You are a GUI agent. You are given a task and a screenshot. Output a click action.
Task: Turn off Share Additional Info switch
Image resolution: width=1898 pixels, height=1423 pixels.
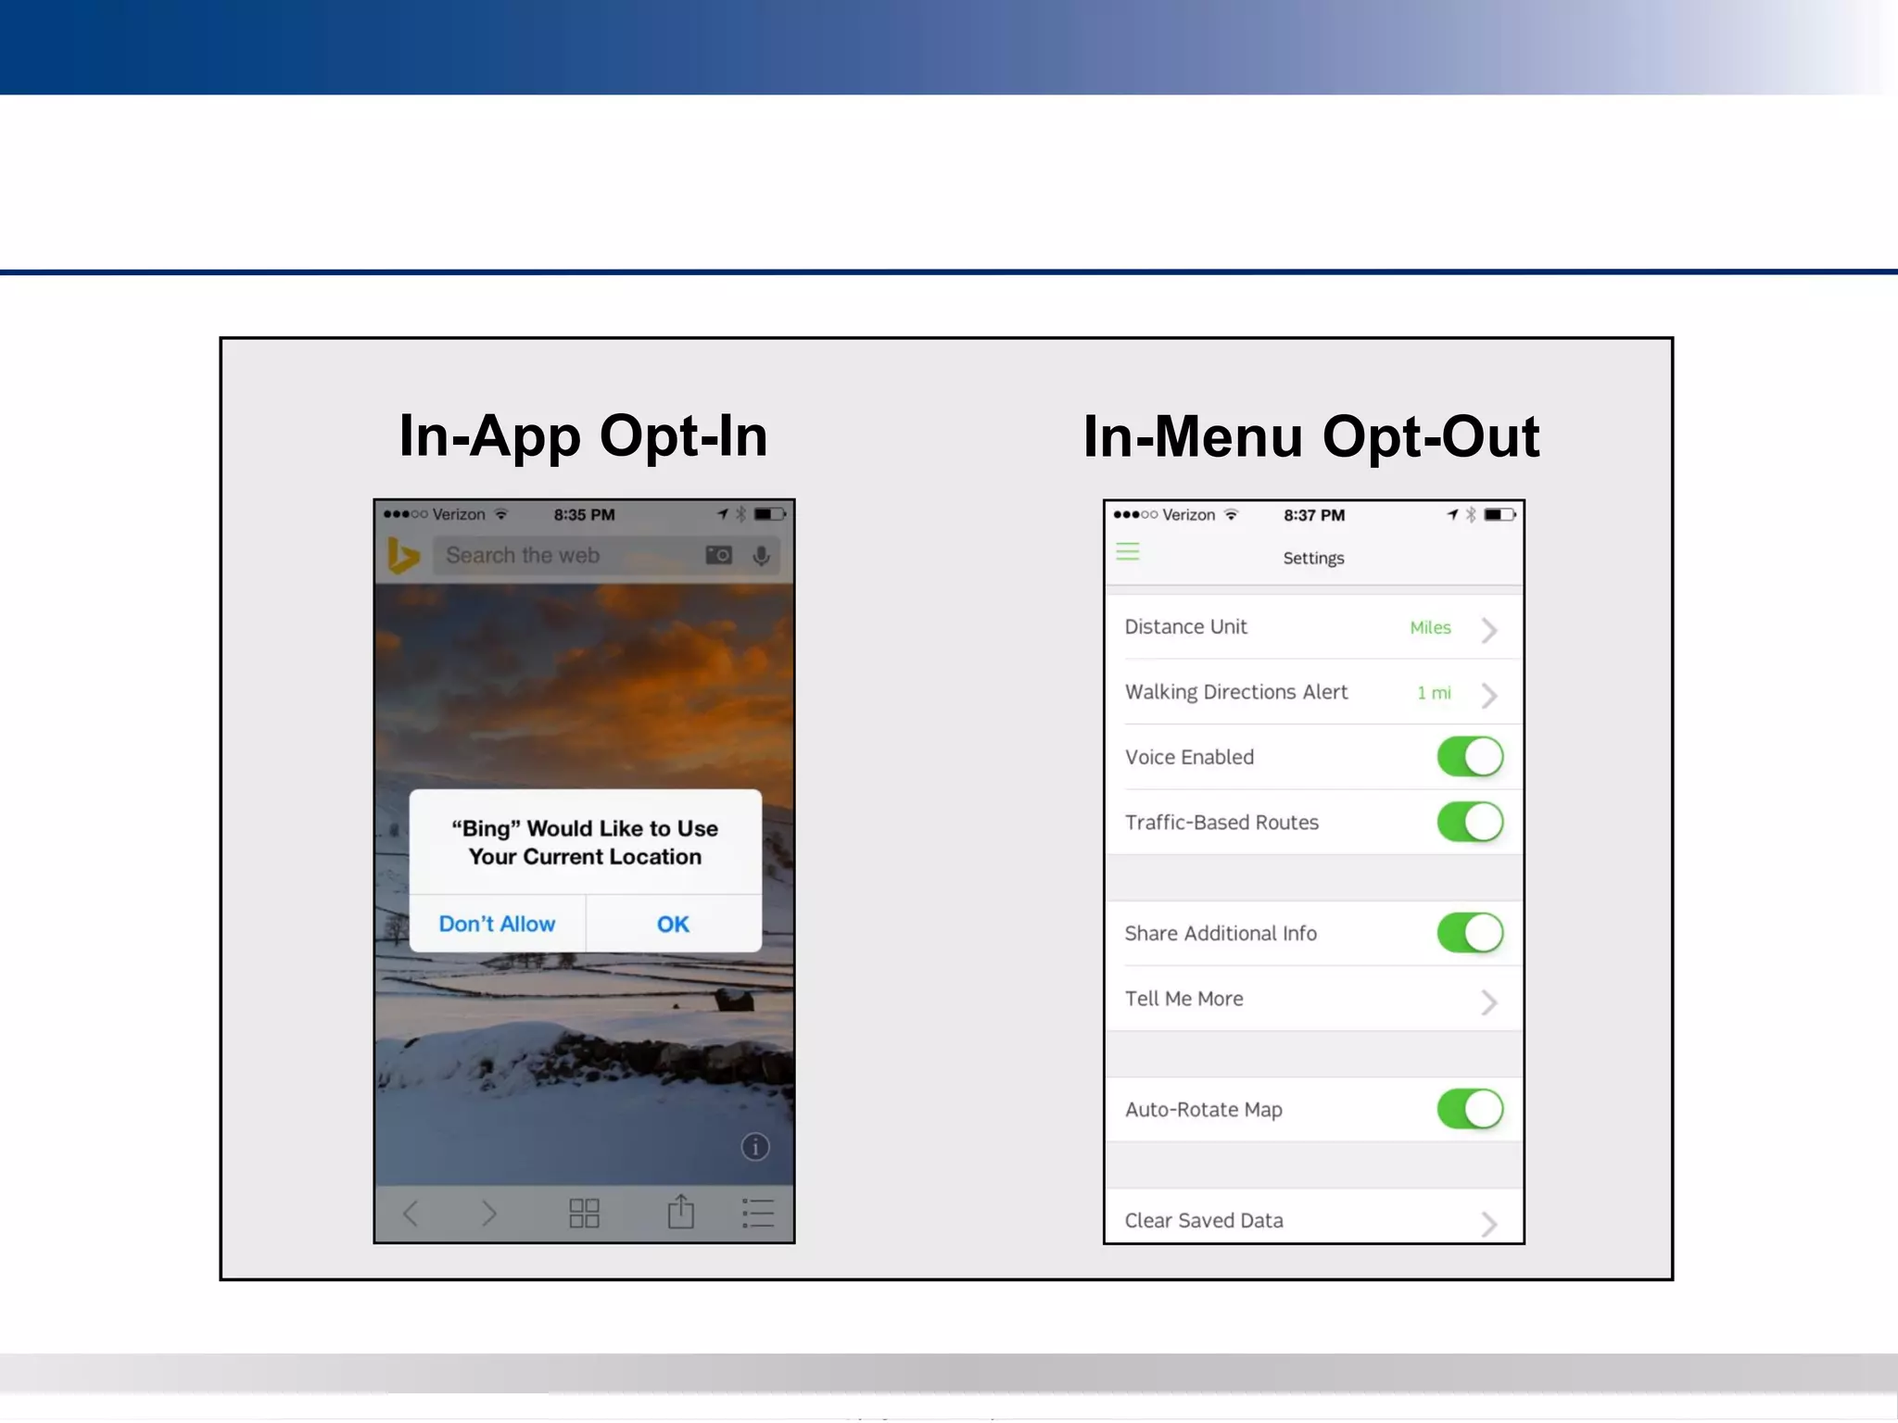[x=1470, y=933]
